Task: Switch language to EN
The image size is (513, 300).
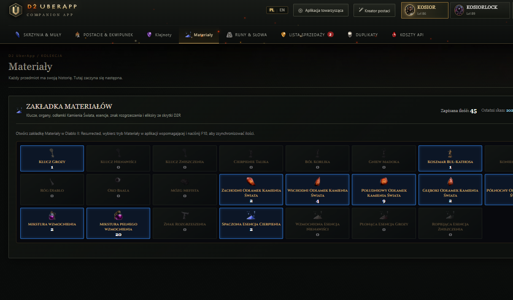Action: click(282, 10)
